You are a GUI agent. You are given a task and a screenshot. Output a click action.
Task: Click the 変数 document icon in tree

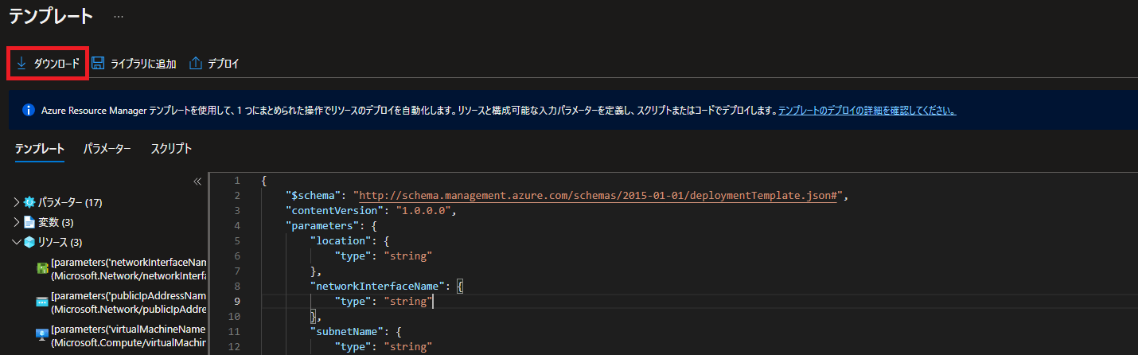(29, 222)
